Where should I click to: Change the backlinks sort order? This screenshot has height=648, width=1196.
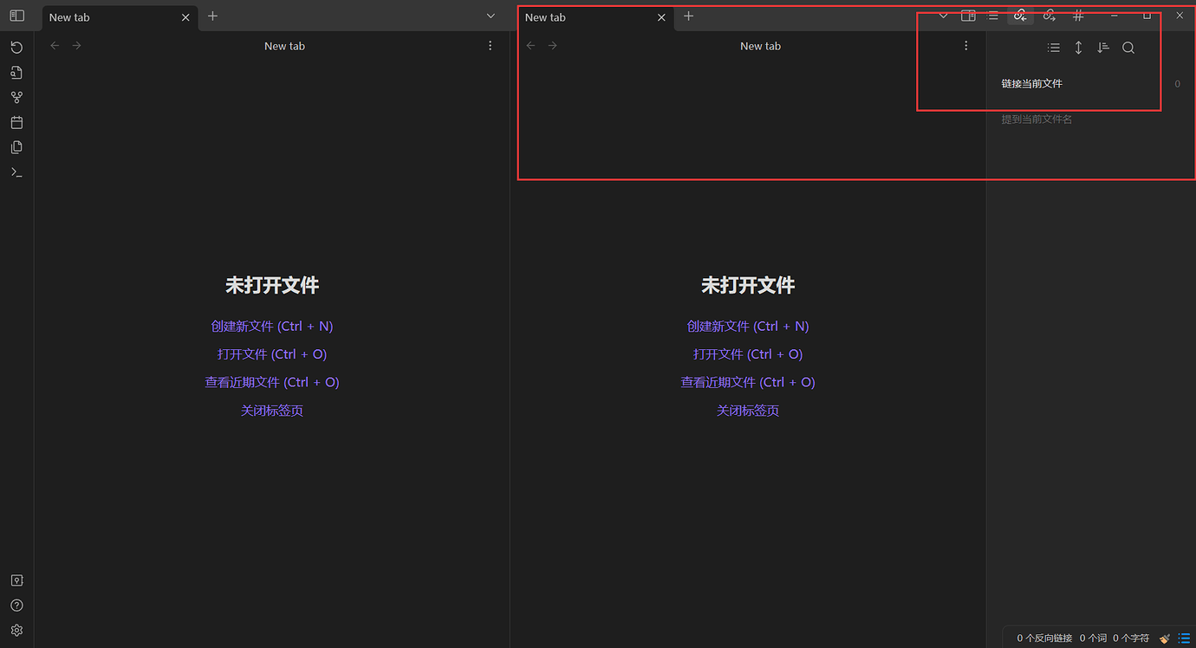click(1103, 48)
